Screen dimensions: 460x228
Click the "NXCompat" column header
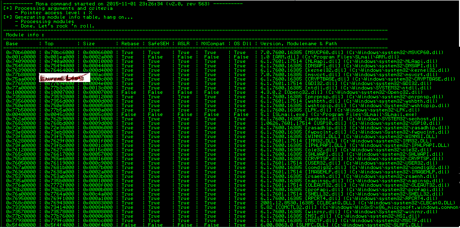click(213, 44)
